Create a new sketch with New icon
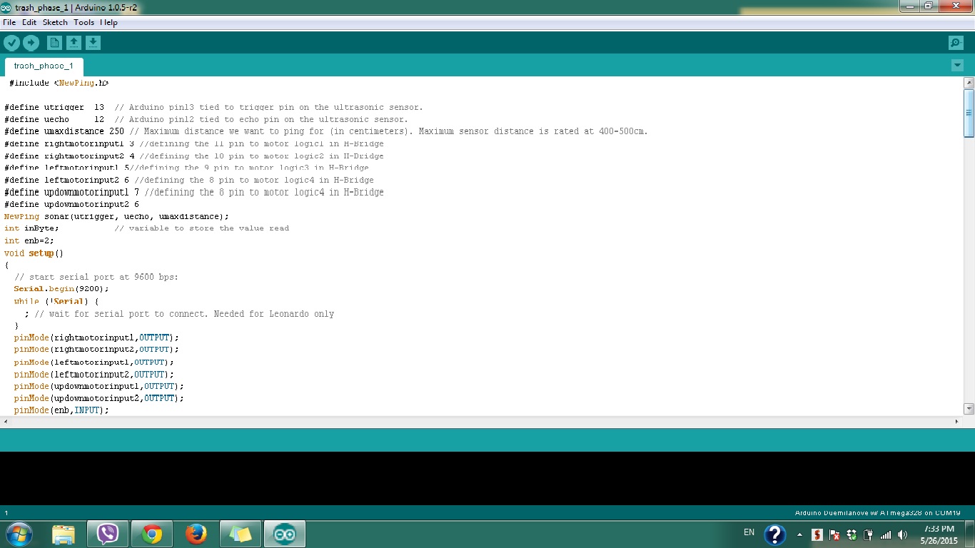 click(x=54, y=43)
